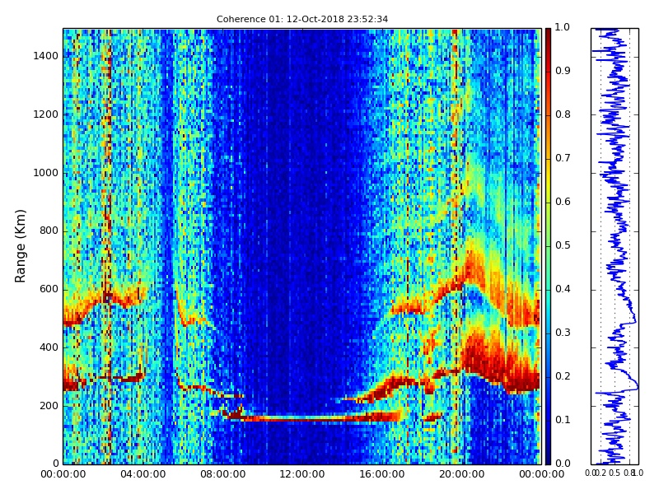659x494 pixels.
Task: Click the coherence colorbar gradient strip
Action: tap(548, 246)
